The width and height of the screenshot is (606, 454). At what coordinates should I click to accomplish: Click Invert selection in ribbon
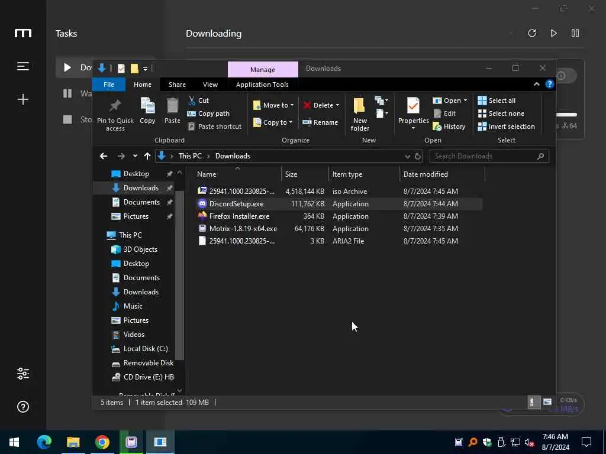(x=507, y=127)
